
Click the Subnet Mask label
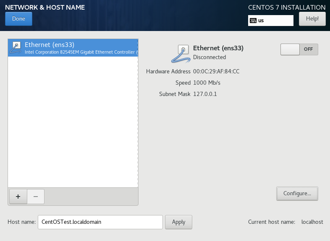tap(175, 94)
